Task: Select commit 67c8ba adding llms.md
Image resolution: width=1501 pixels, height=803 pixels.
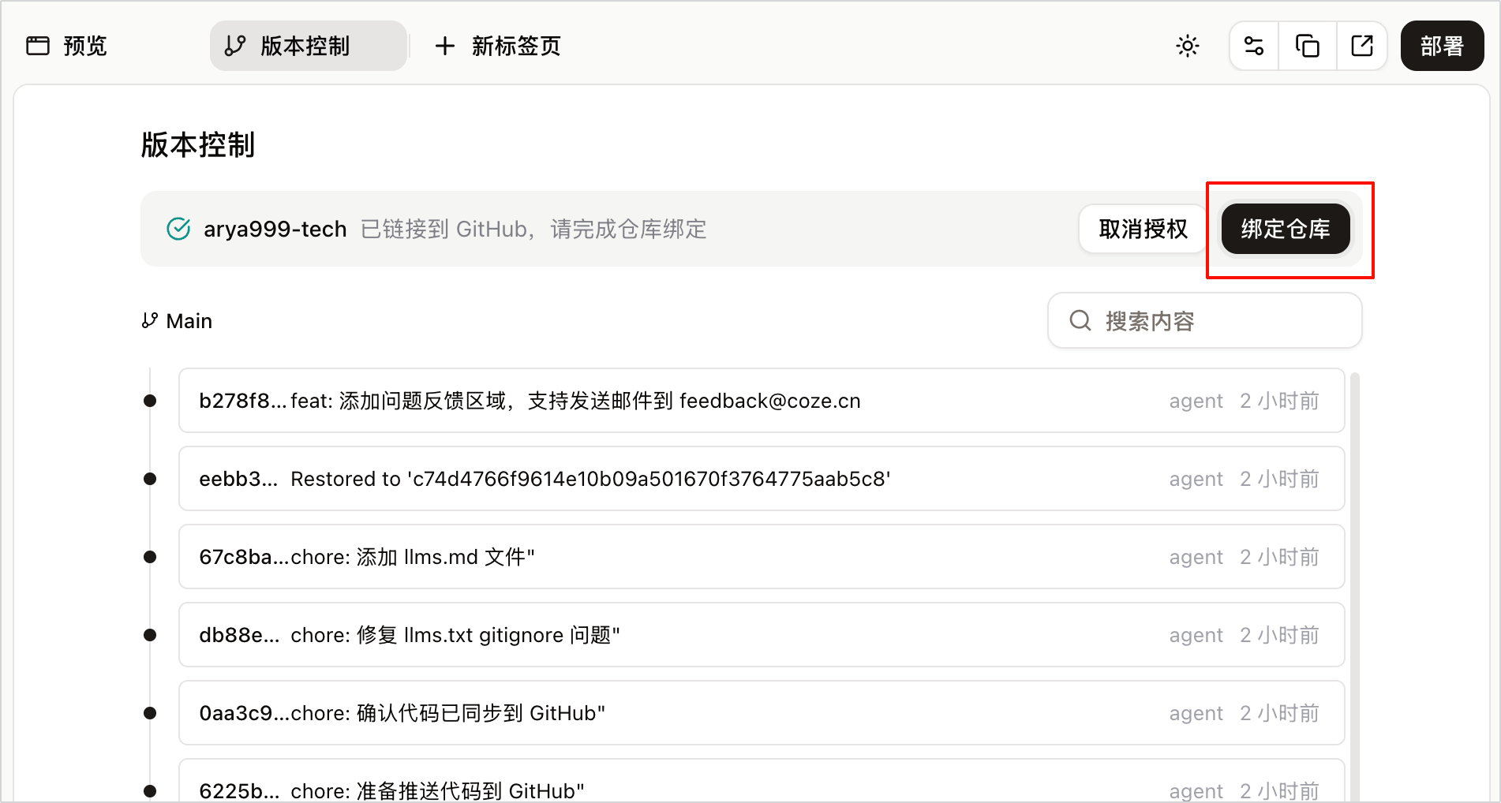Action: [x=762, y=557]
